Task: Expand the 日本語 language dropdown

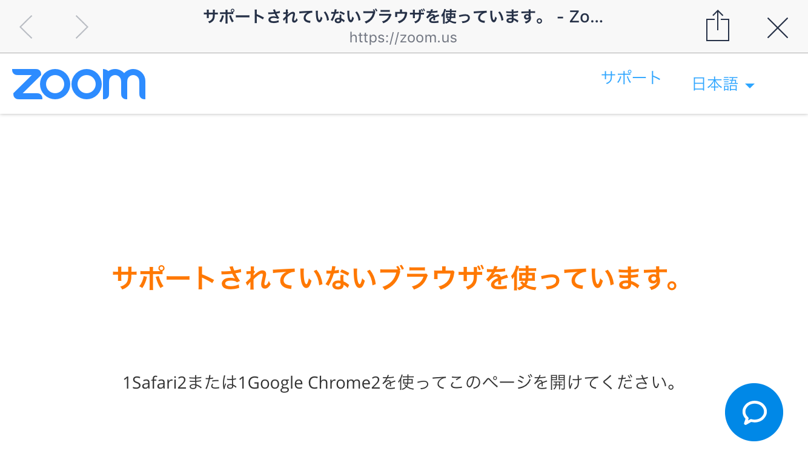Action: coord(723,85)
